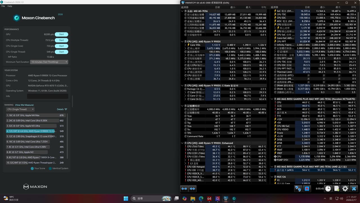Click the HWiNFO red fan control icon
360x203 pixels.
click(x=307, y=189)
